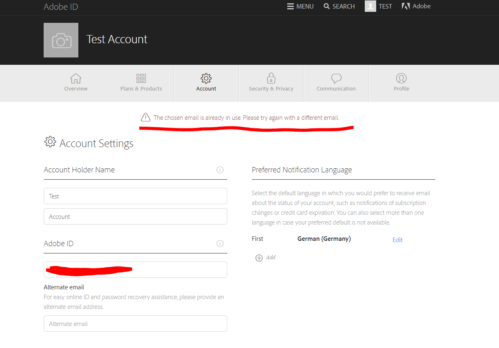Click the SEARCH magnifier icon
This screenshot has height=348, width=499.
(x=327, y=7)
